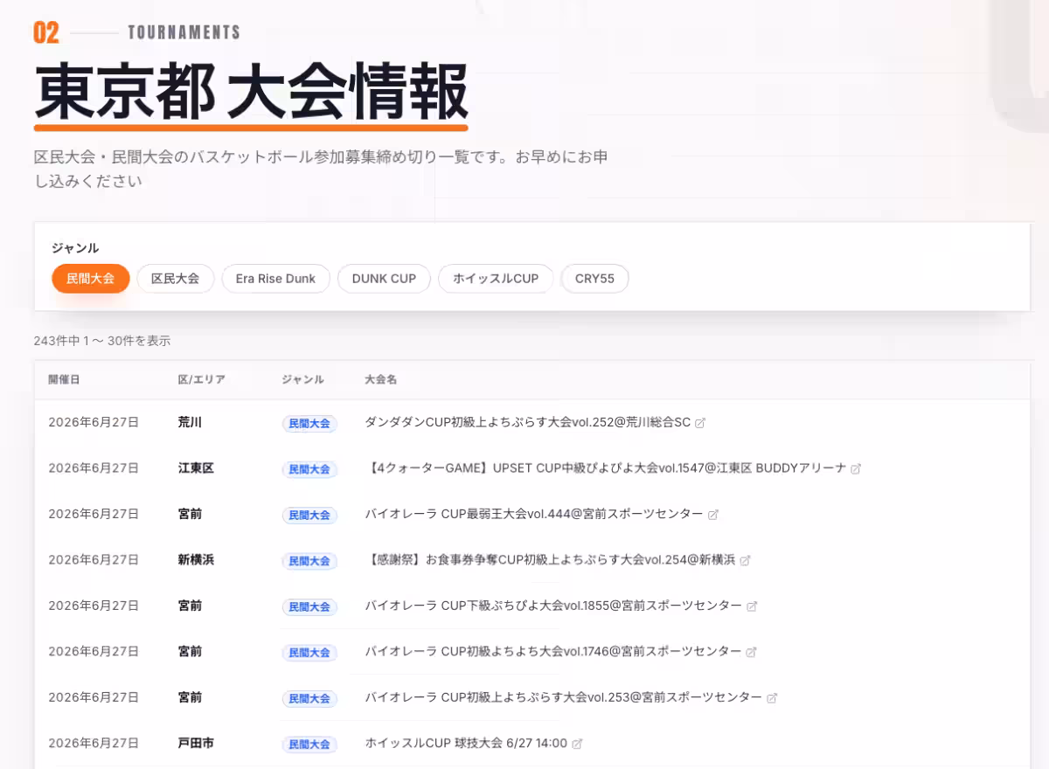This screenshot has width=1049, height=769.
Task: Filter by DUNK CUP genre
Action: tap(384, 279)
